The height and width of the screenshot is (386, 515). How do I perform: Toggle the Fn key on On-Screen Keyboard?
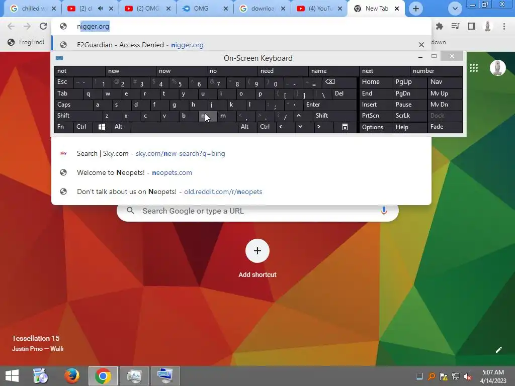pyautogui.click(x=64, y=127)
